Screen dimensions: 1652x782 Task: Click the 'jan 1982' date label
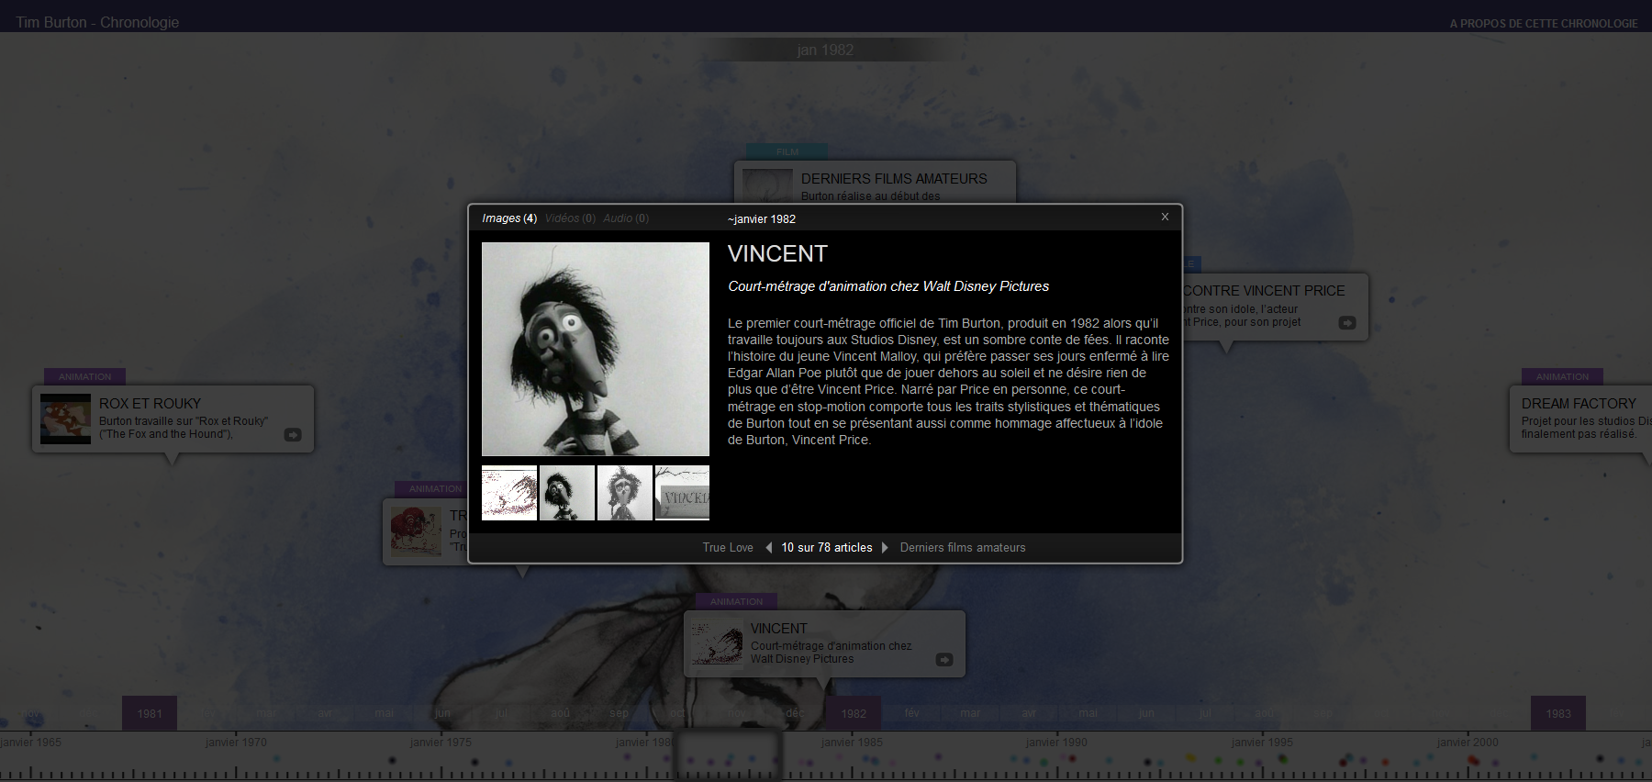point(825,50)
